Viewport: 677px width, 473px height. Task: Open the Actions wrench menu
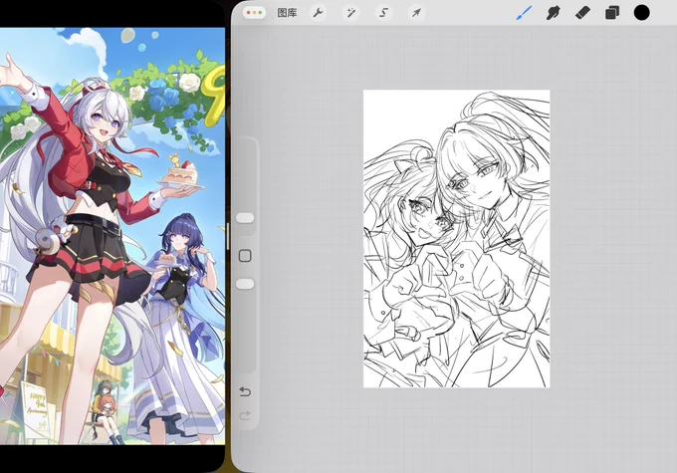(318, 13)
